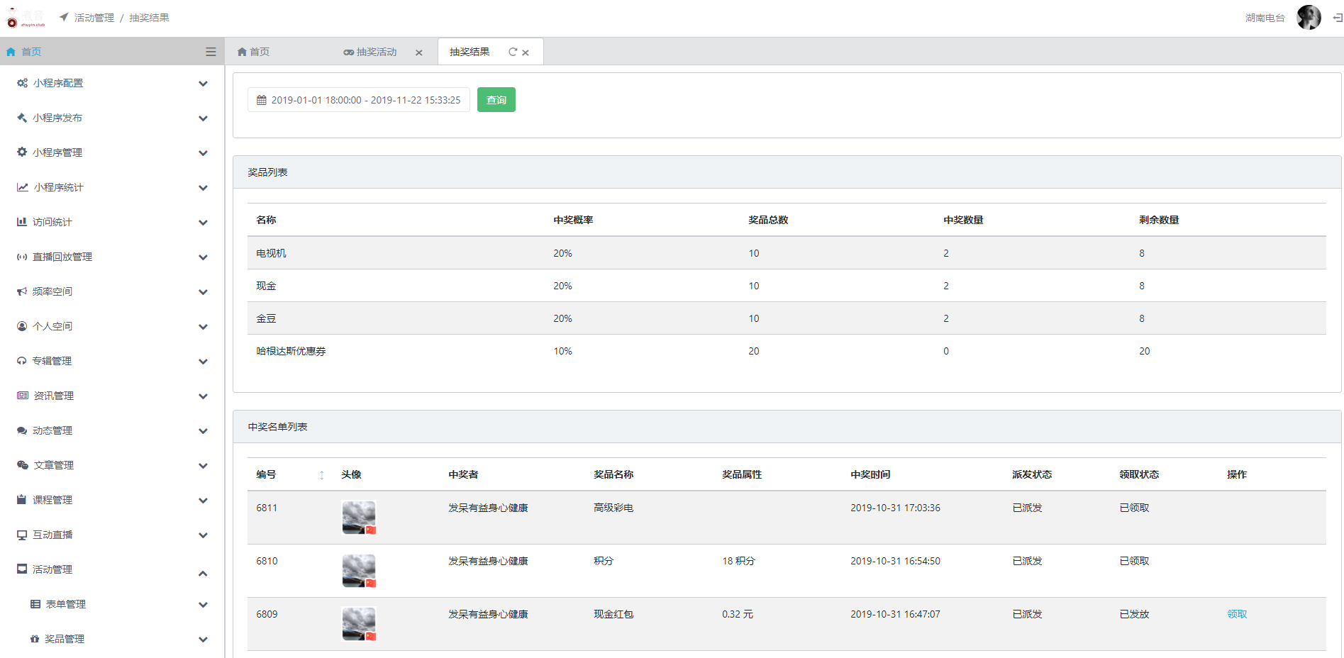
Task: Click the 领取 link in row 6809
Action: (x=1237, y=614)
